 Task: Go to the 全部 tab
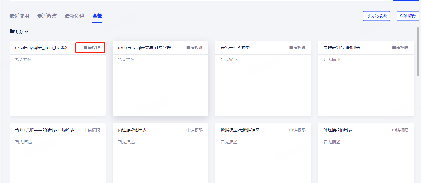point(97,16)
